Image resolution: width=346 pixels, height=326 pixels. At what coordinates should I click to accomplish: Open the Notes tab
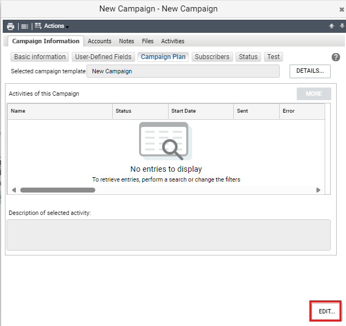(126, 41)
